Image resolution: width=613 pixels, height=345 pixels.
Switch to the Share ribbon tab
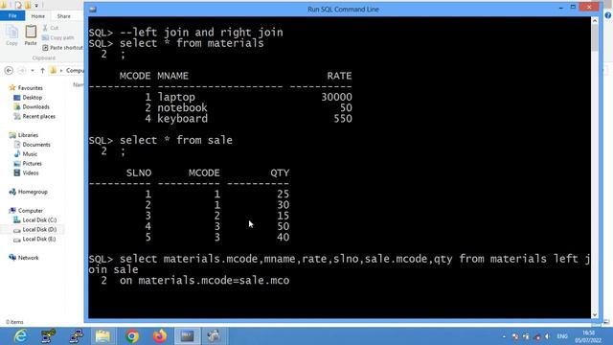(x=64, y=16)
